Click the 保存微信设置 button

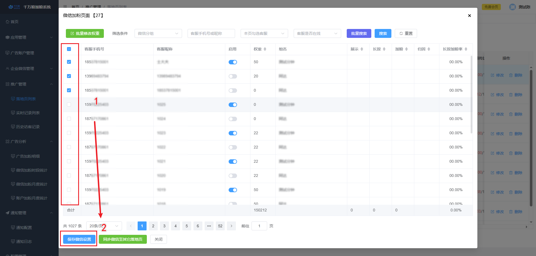pos(79,239)
